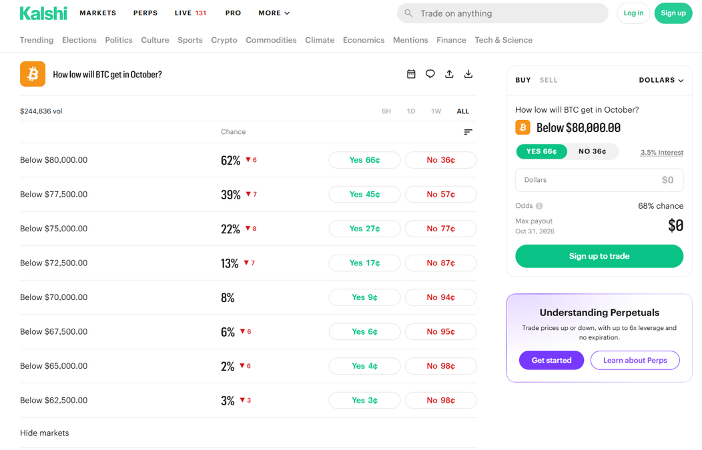Open the Tech & Science category
The width and height of the screenshot is (702, 450).
503,40
